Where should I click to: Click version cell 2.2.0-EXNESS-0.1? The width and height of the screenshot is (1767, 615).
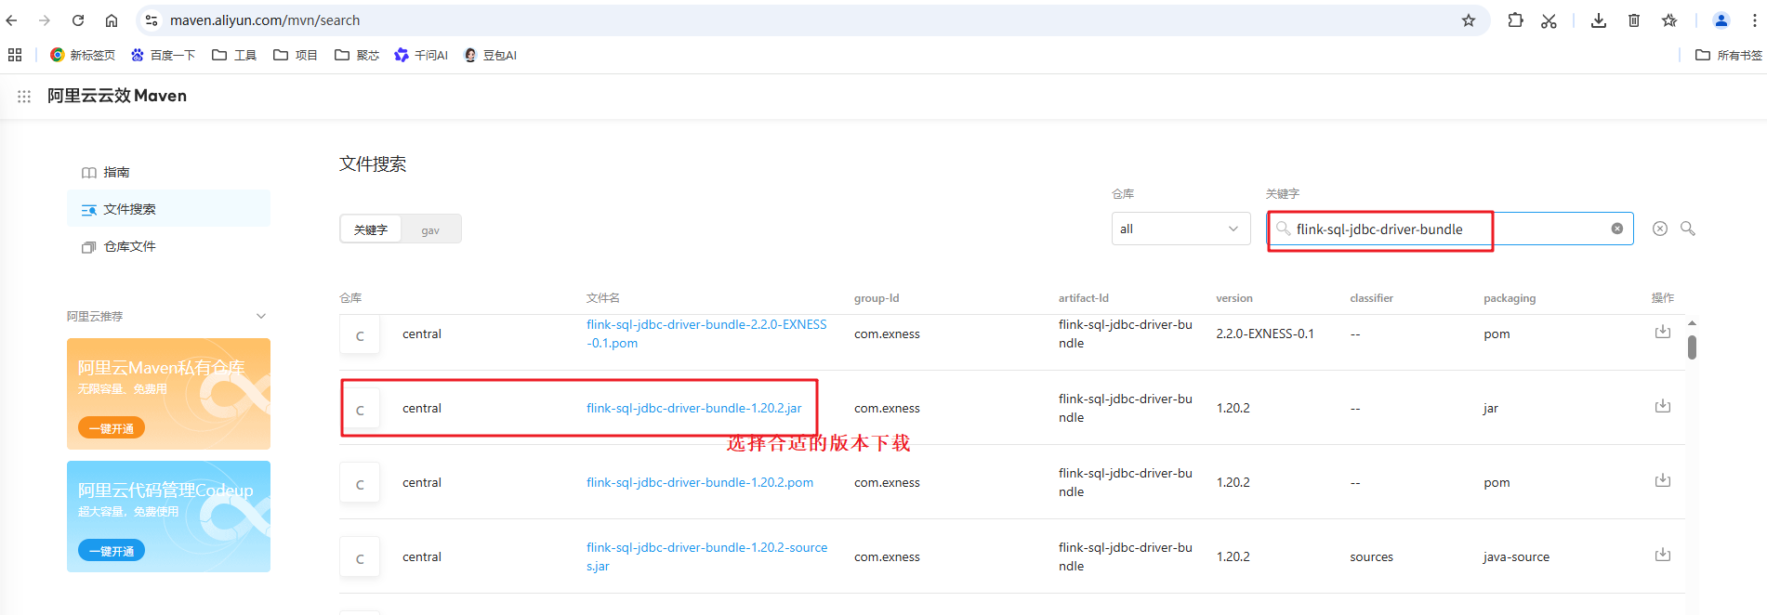pos(1265,334)
